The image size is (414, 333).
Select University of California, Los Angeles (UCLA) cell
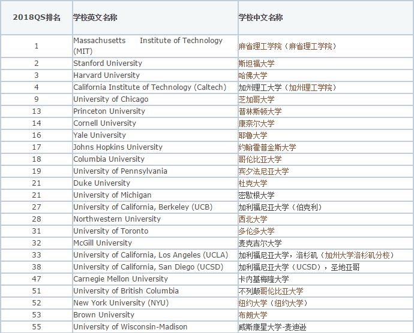point(155,255)
